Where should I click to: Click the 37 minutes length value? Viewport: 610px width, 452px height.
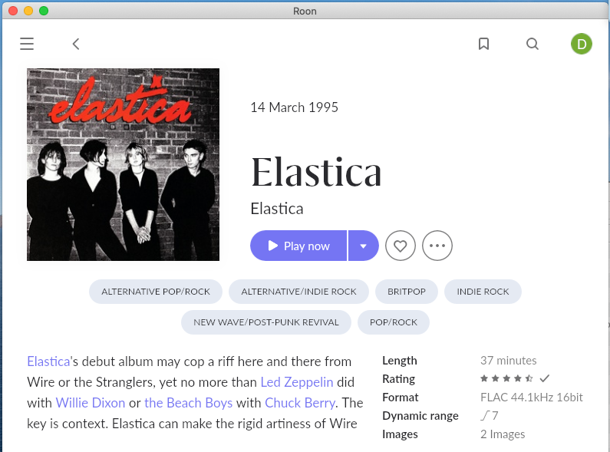pyautogui.click(x=509, y=361)
